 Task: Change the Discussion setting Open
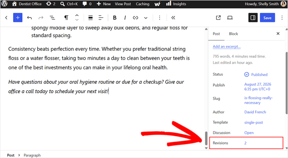click(249, 133)
